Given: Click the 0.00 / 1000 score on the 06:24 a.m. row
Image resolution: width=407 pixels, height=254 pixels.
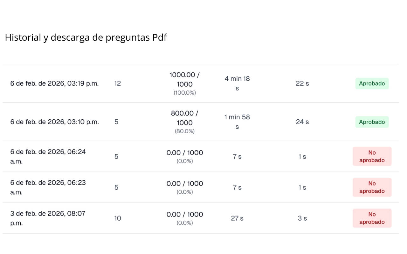Looking at the screenshot, I should click(x=184, y=153).
